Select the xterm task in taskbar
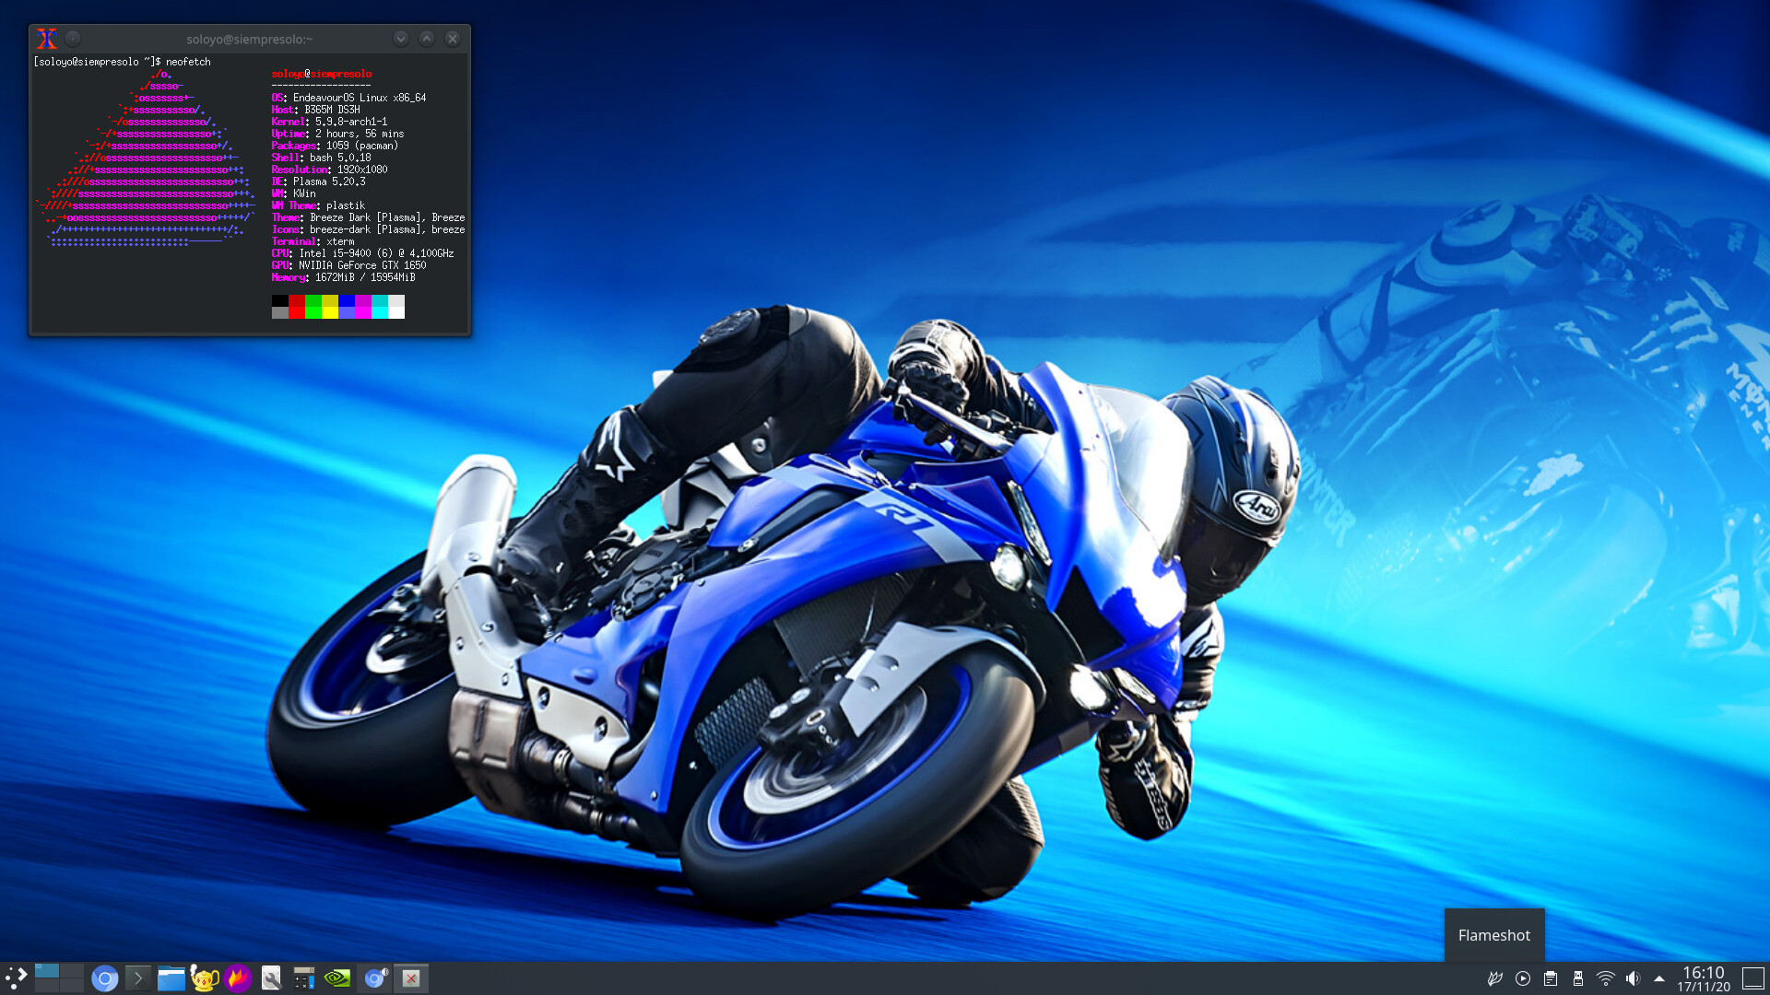Viewport: 1770px width, 995px height. [411, 978]
